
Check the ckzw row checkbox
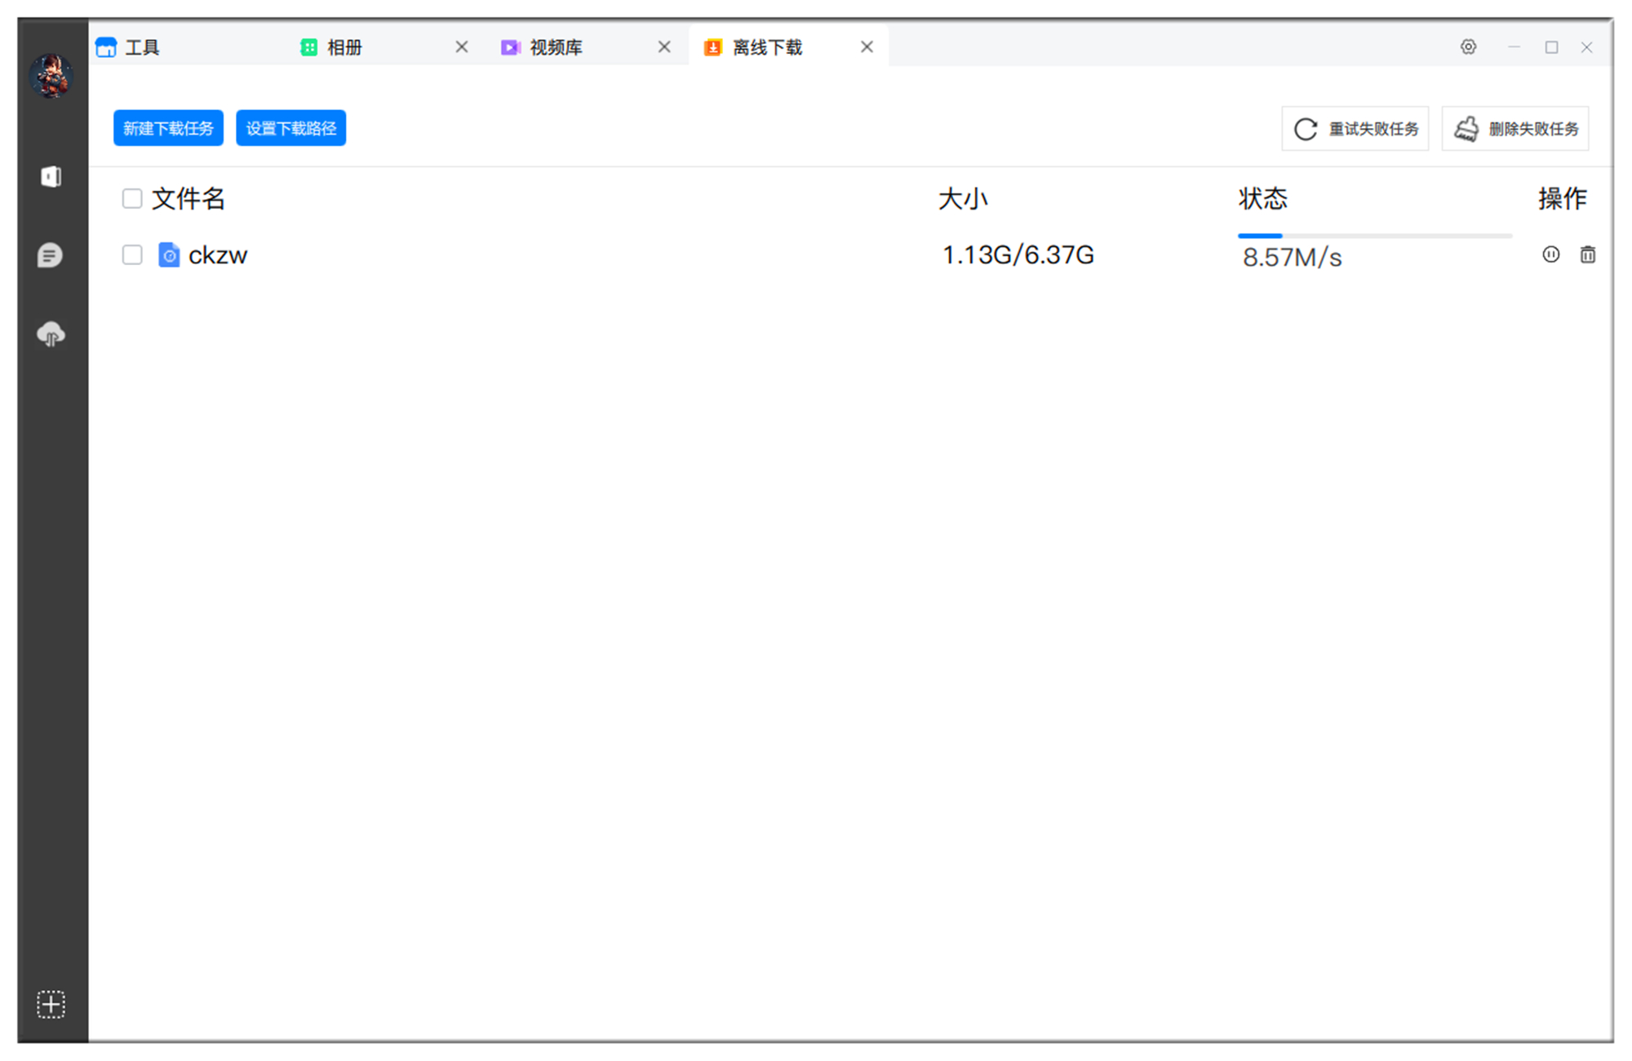point(132,255)
